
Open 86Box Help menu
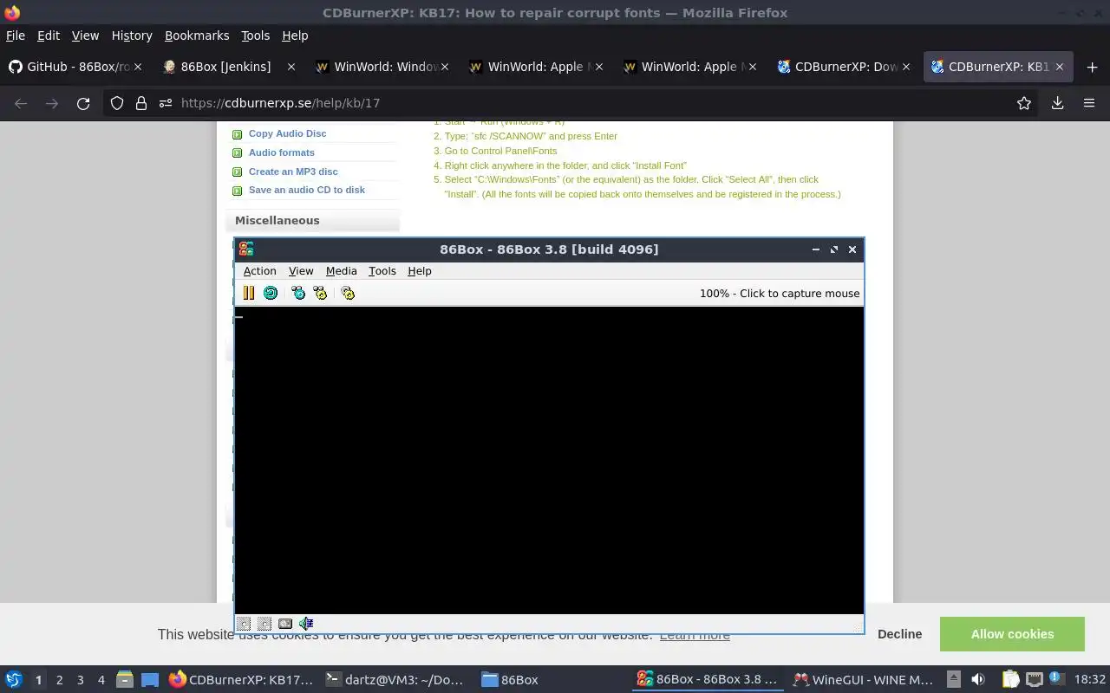[x=419, y=271]
